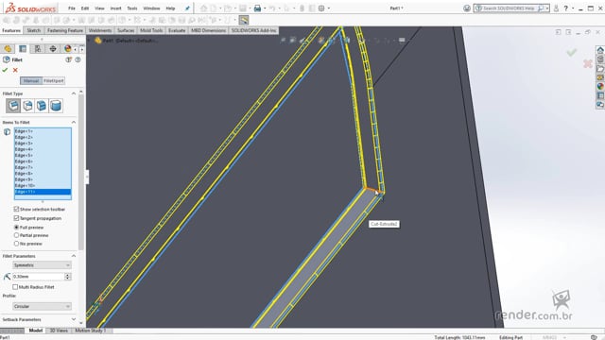Select Edge<5> in the items list

(43, 155)
